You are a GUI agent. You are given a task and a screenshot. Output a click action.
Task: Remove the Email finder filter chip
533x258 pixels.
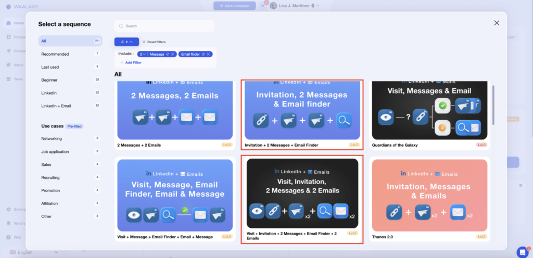(208, 54)
